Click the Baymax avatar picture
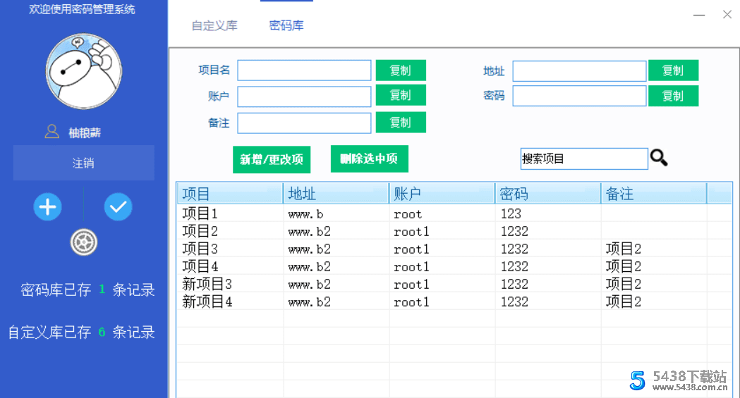This screenshot has height=398, width=740. 83,71
